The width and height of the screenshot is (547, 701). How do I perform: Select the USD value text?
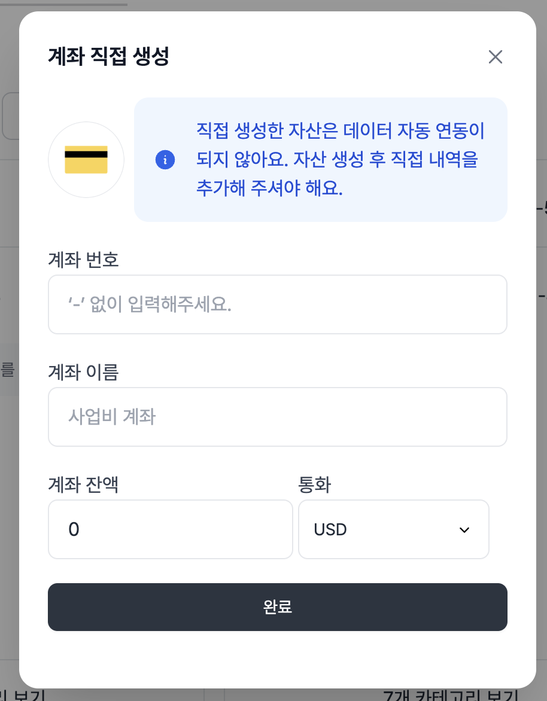pos(330,530)
